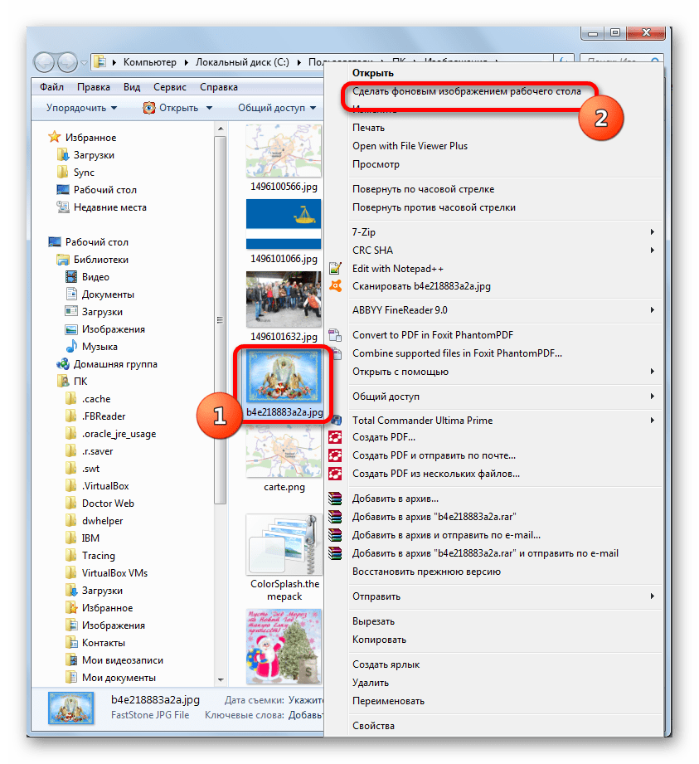Click Мои видеозаписи folder icon
This screenshot has height=764, width=699.
coord(71,660)
